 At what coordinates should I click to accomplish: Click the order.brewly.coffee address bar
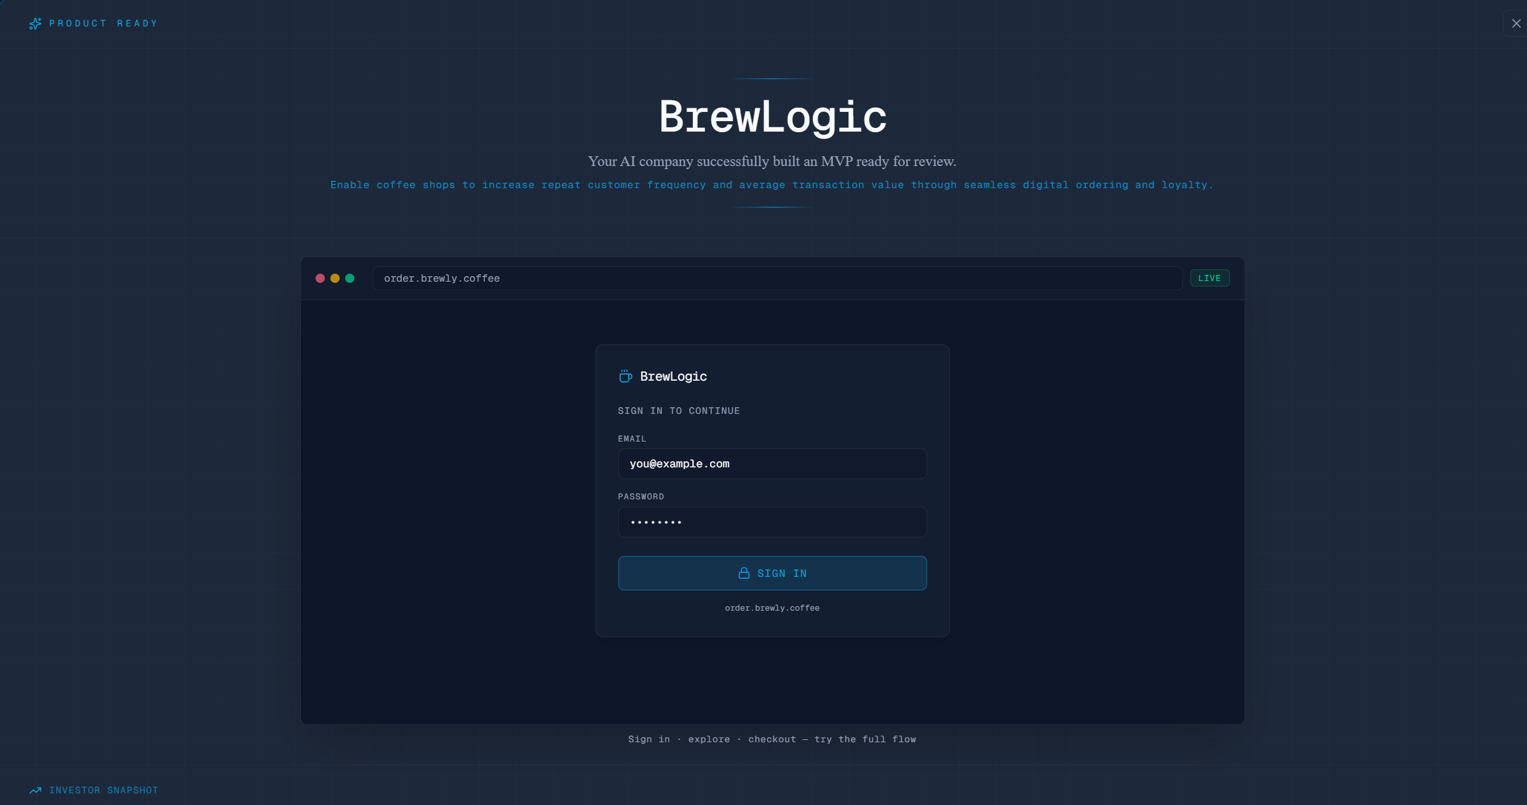[777, 279]
